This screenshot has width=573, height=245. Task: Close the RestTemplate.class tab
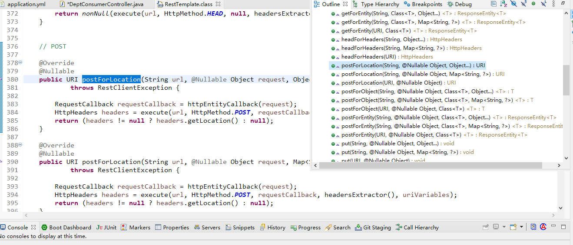tap(218, 4)
